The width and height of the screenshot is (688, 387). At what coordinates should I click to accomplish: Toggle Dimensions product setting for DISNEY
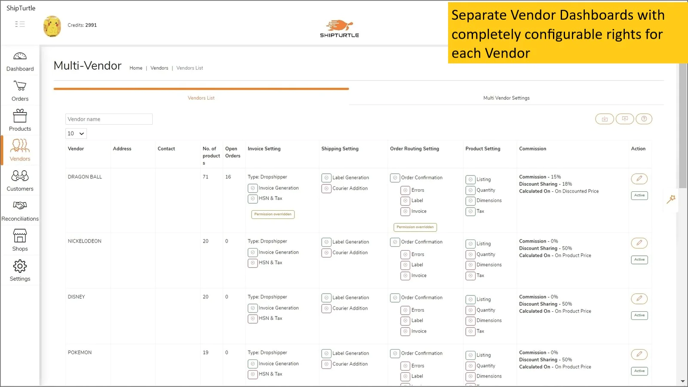470,321
